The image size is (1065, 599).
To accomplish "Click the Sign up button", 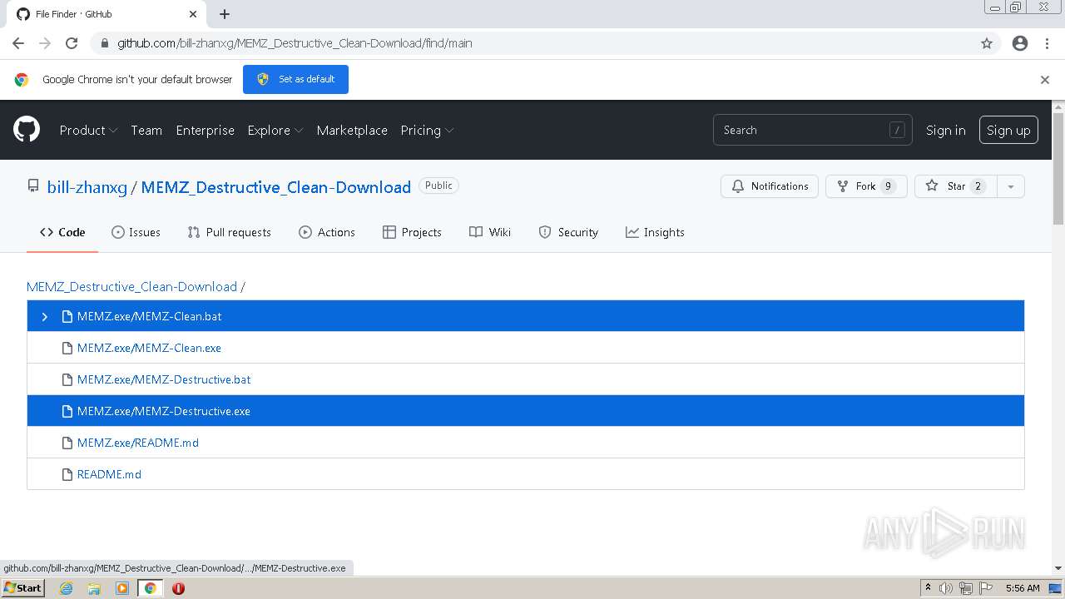I will (x=1008, y=130).
